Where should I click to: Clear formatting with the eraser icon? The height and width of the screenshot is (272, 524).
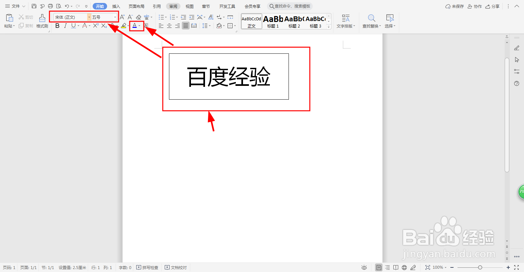139,17
